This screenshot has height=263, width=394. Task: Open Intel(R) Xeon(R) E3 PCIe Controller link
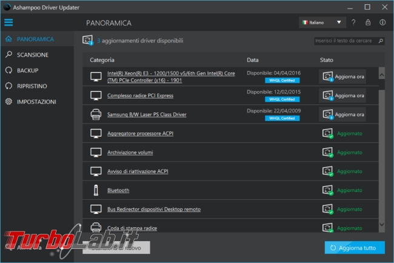point(171,77)
